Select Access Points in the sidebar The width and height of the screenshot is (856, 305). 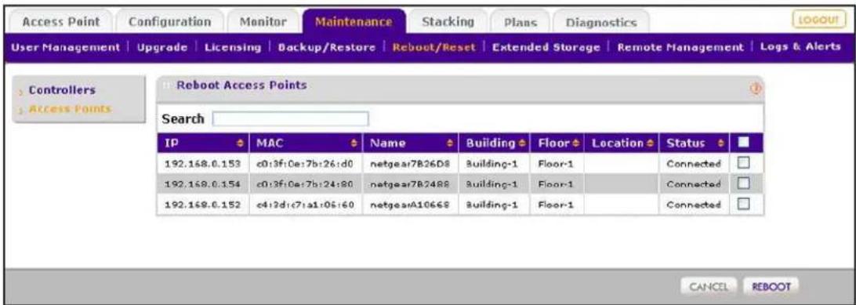coord(70,108)
